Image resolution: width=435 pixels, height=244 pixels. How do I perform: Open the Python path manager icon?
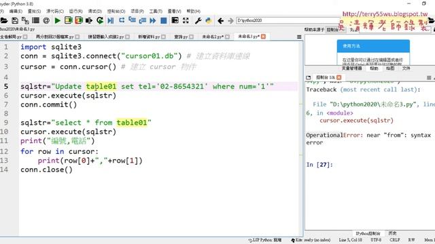tap(209, 20)
